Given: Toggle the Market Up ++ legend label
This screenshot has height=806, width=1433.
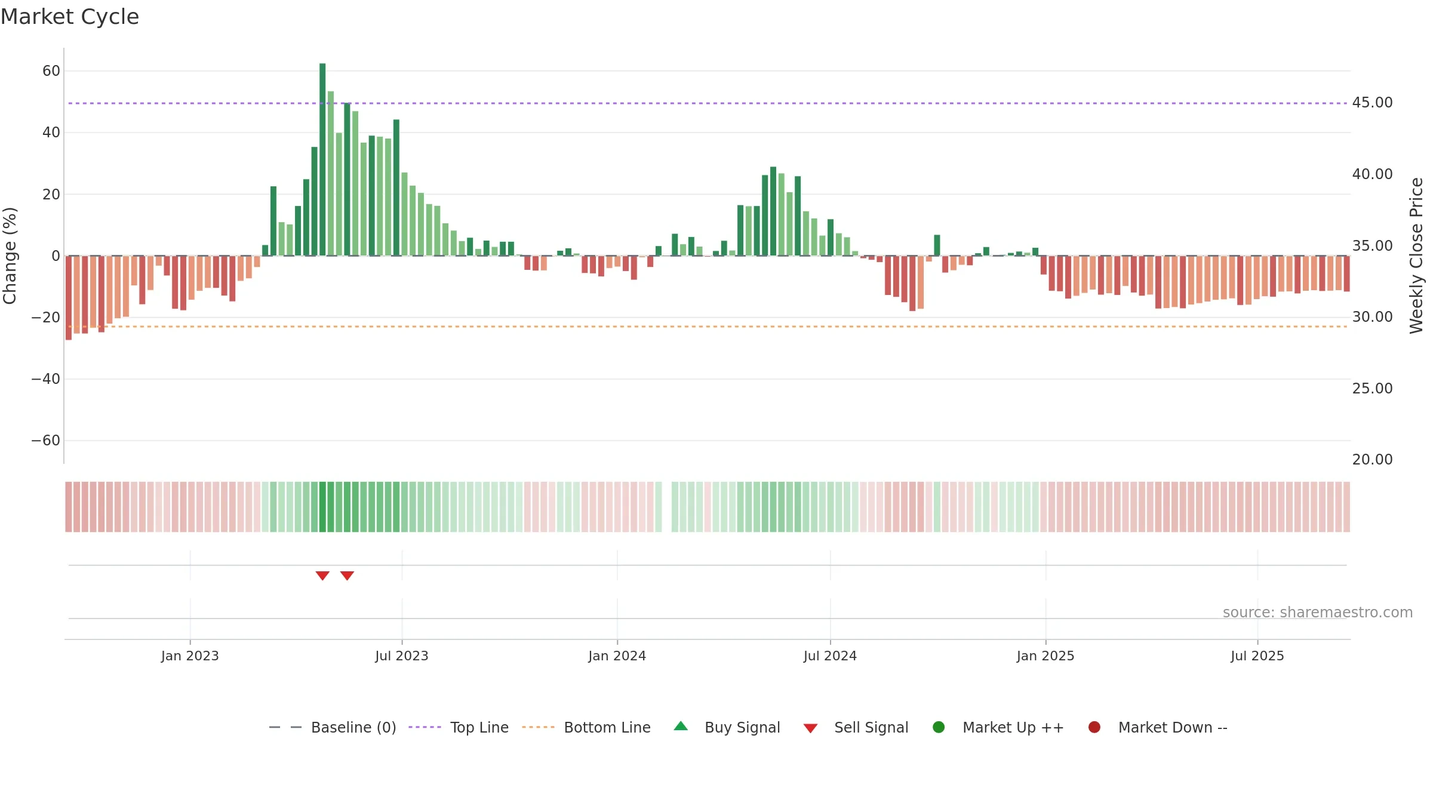Looking at the screenshot, I should 1013,727.
